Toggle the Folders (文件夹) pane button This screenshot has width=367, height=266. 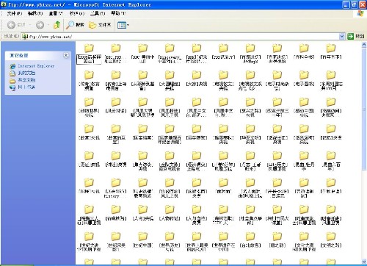[x=100, y=25]
